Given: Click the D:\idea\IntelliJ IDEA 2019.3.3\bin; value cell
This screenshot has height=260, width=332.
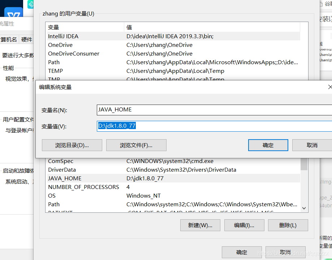Looking at the screenshot, I should pos(170,36).
